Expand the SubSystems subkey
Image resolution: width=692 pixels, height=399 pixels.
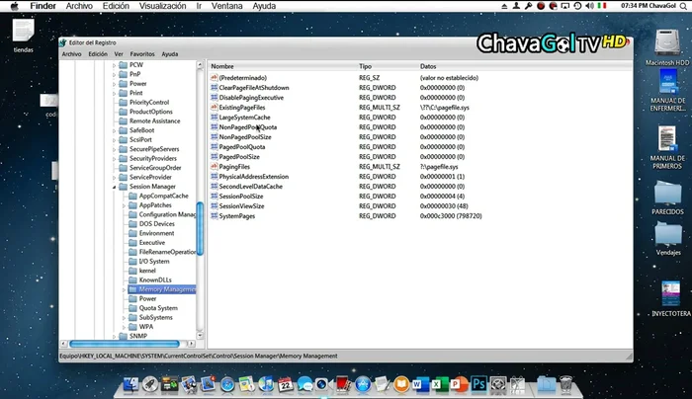coord(124,318)
